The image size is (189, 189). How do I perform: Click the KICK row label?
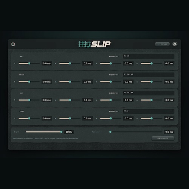click(x=22, y=56)
